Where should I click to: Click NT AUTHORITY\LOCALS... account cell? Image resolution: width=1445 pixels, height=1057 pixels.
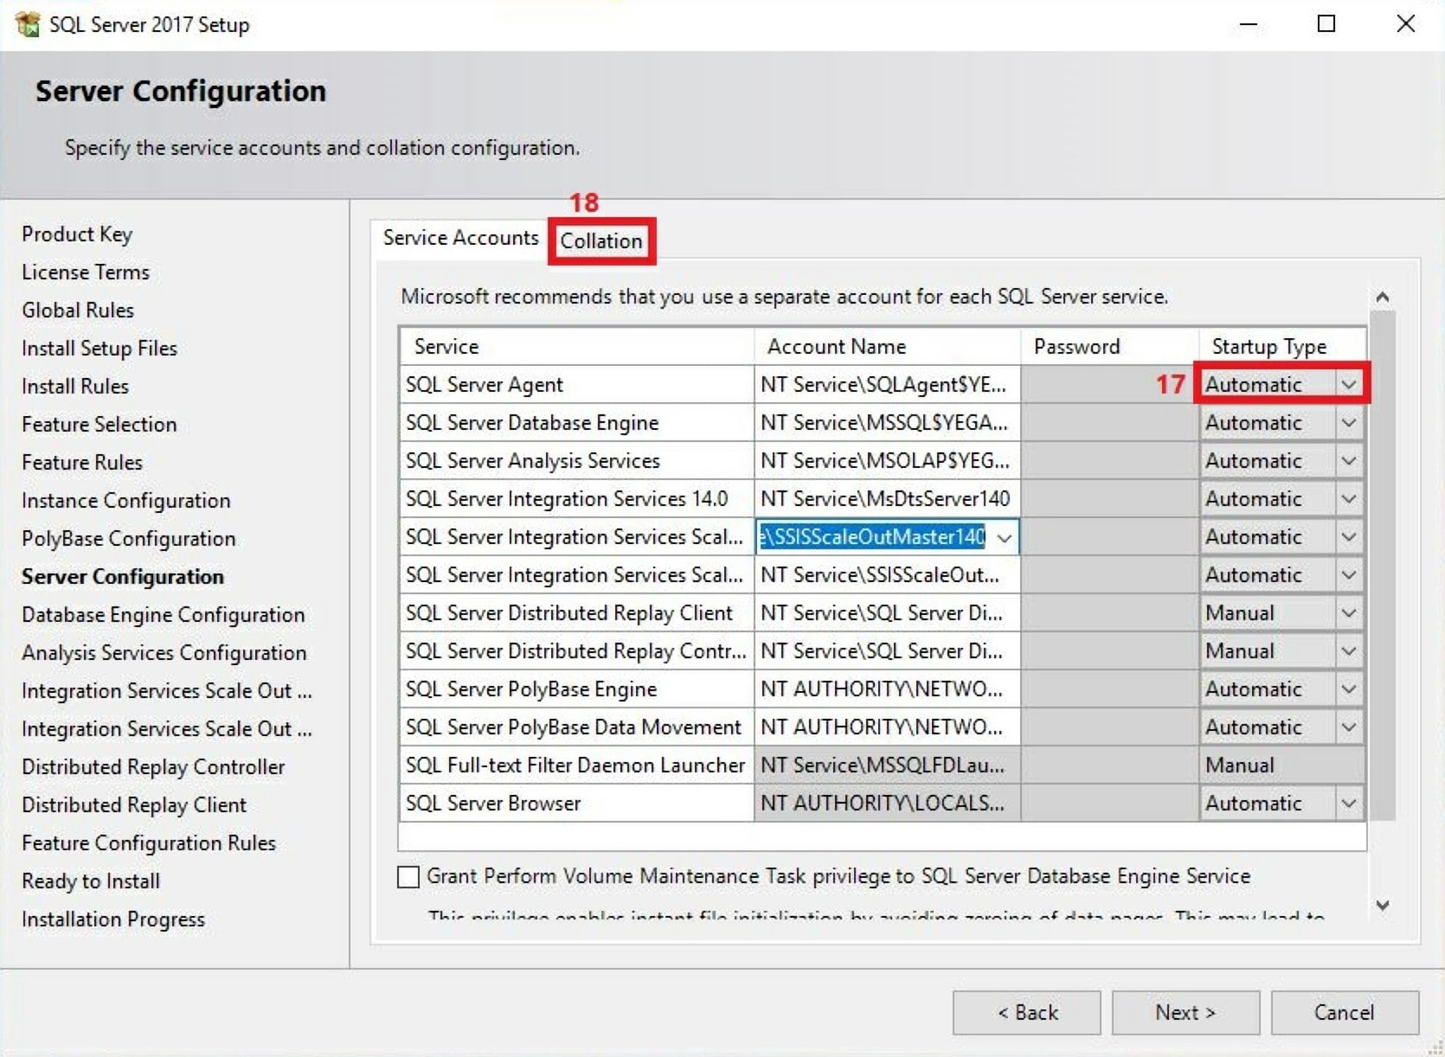[888, 804]
